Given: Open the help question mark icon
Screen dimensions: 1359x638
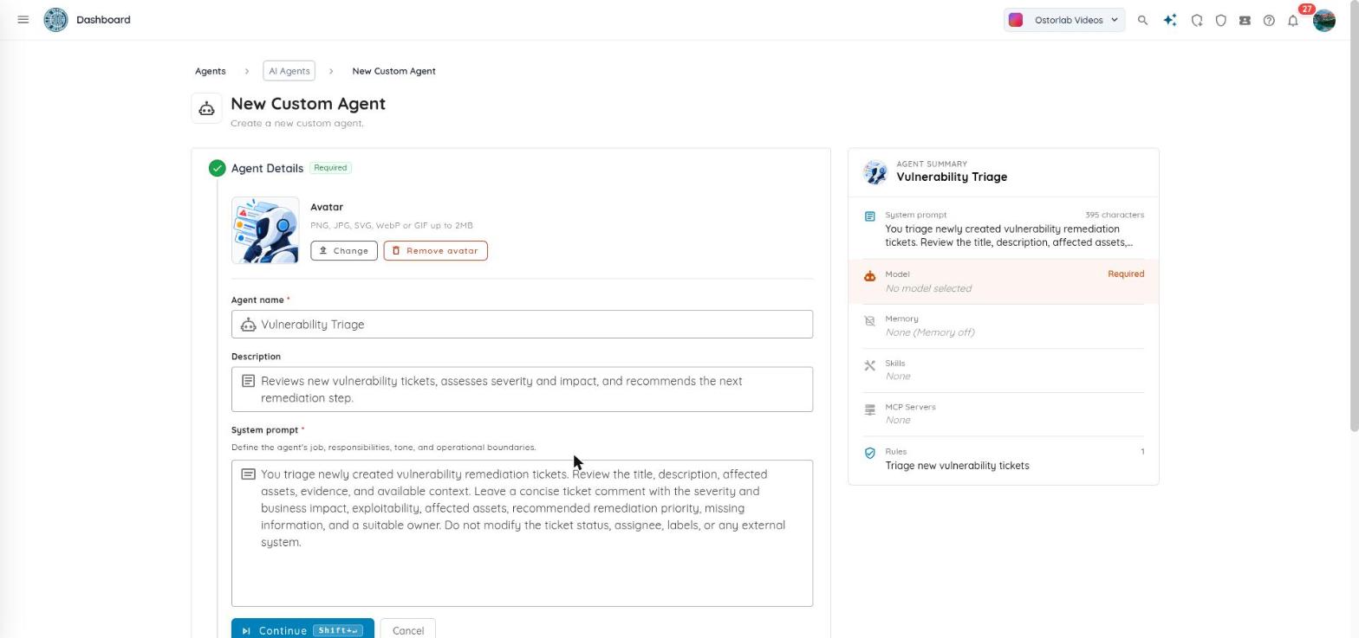Looking at the screenshot, I should click(x=1269, y=20).
